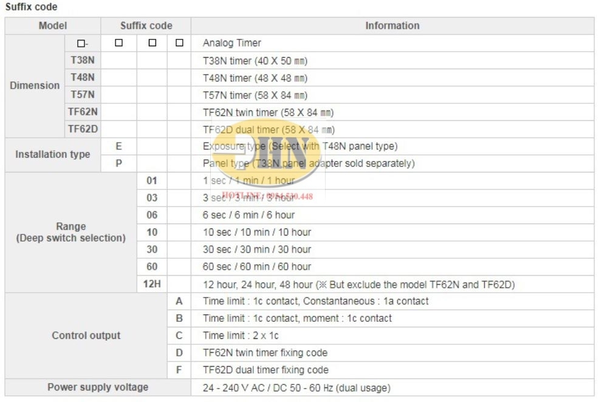Select the square box in the Model column
This screenshot has width=599, height=402.
(82, 43)
